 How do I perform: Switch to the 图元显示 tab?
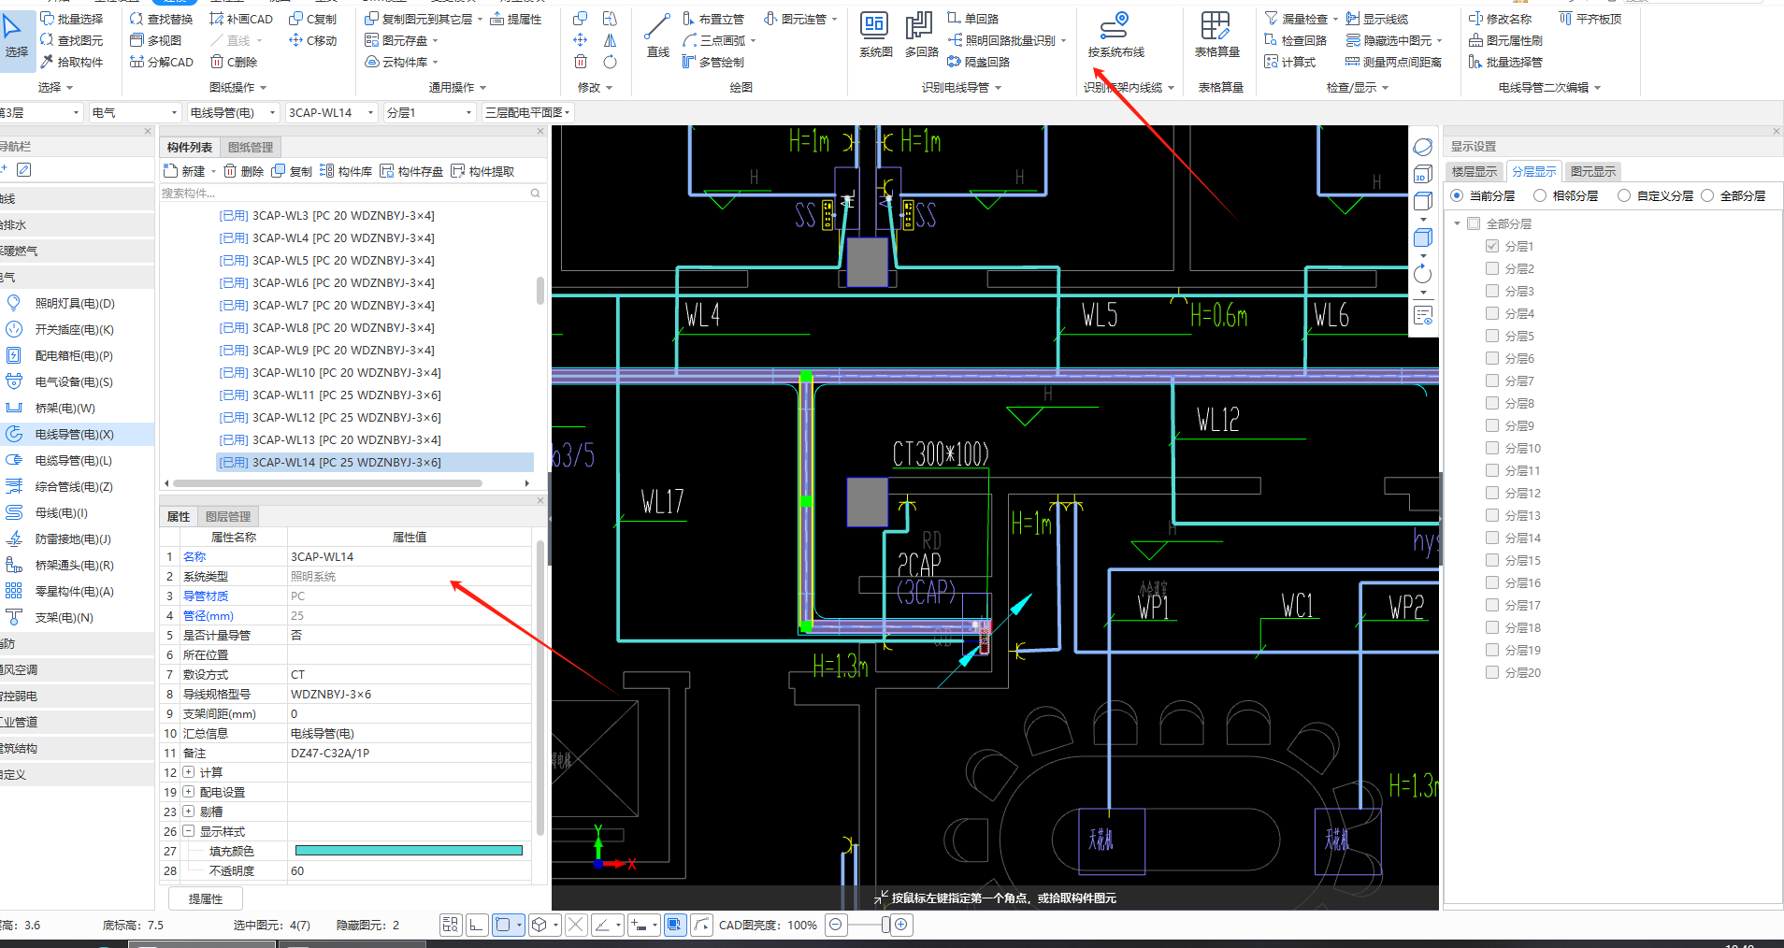1593,171
